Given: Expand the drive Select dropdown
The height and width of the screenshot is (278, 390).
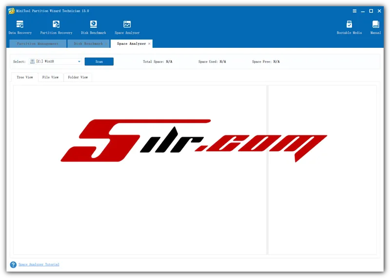Looking at the screenshot, I should [x=55, y=61].
